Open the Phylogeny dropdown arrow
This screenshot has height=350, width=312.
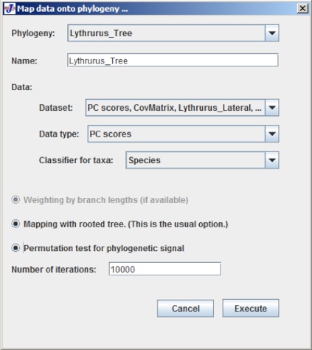(272, 33)
